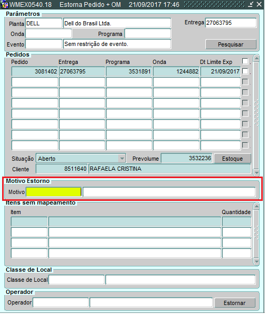The width and height of the screenshot is (266, 314).
Task: Click the Entrega field containing 27063795
Action: pyautogui.click(x=231, y=23)
